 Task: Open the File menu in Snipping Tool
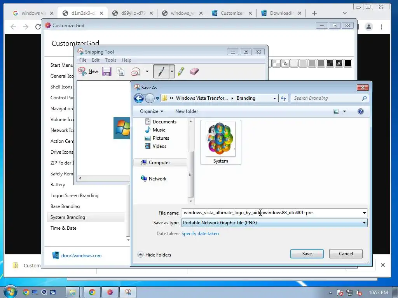(x=83, y=60)
